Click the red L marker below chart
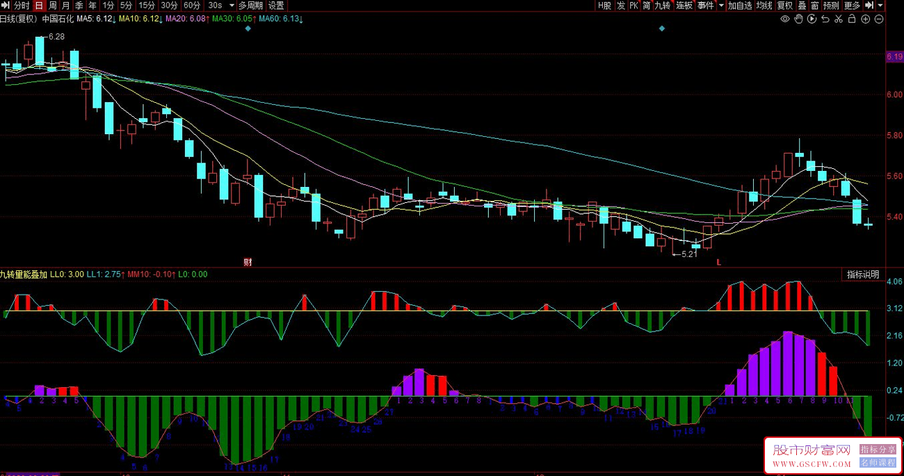This screenshot has height=476, width=904. 719,263
